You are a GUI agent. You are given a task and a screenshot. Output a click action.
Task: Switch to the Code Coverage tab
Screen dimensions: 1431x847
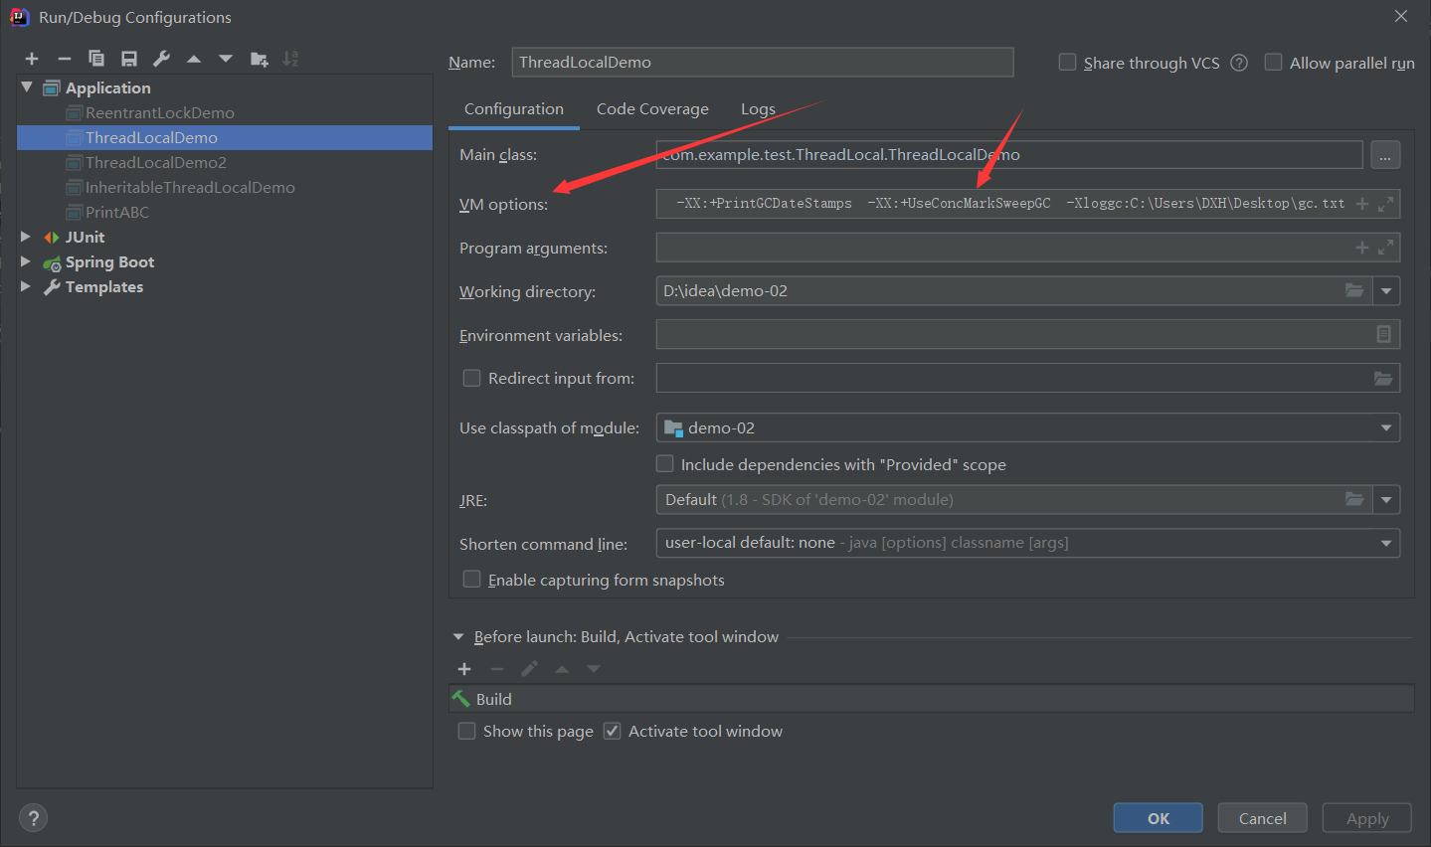click(652, 109)
